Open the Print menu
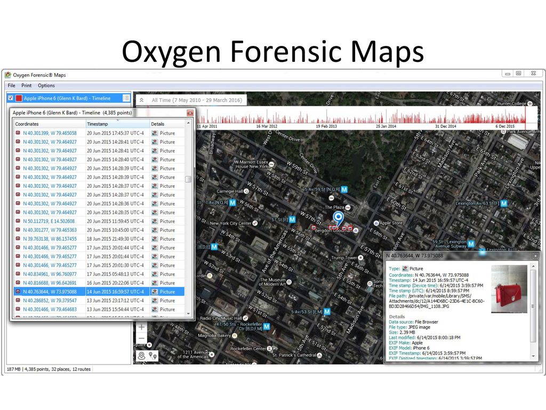The width and height of the screenshot is (546, 410). click(x=27, y=85)
